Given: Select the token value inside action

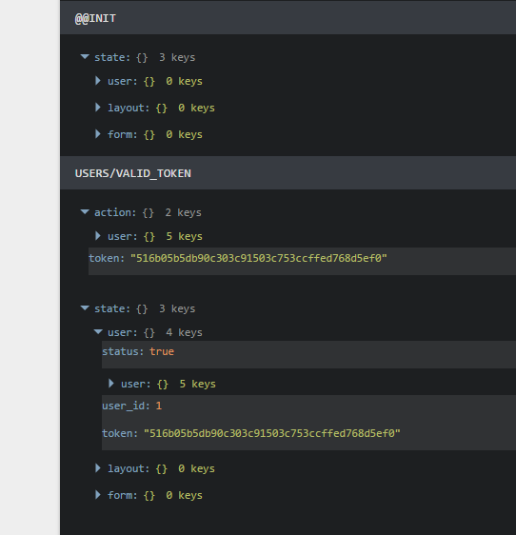Looking at the screenshot, I should [x=259, y=258].
